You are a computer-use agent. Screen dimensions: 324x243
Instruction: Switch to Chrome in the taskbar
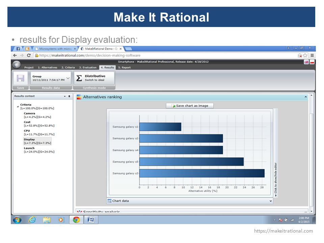76,220
